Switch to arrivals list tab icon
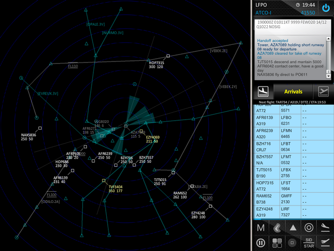The width and height of the screenshot is (334, 251). coord(263,91)
